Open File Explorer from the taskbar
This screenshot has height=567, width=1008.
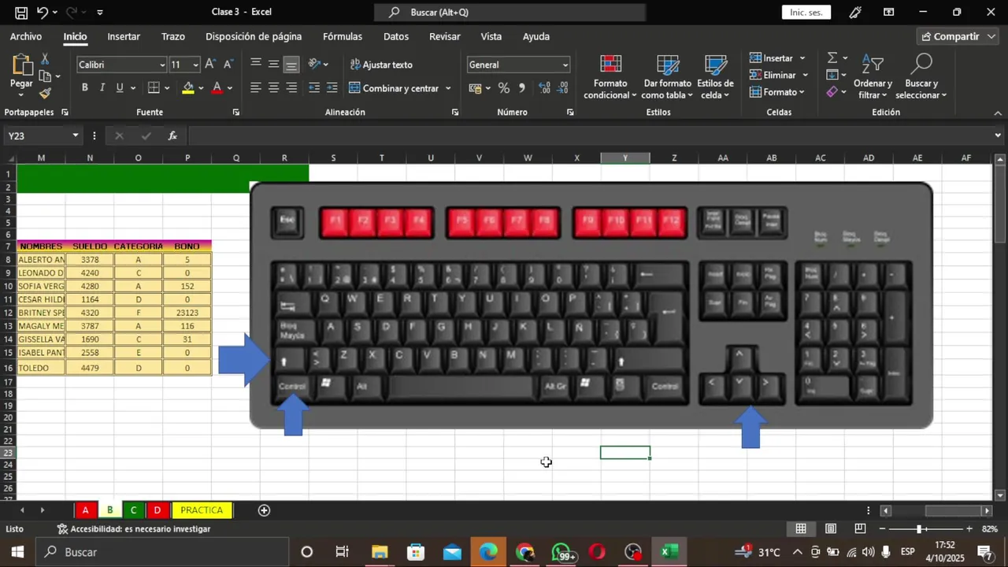tap(380, 552)
